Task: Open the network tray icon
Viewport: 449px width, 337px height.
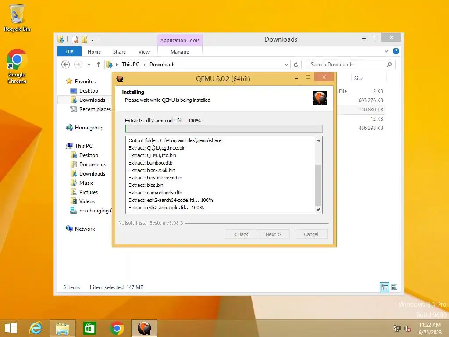Action: (397, 328)
